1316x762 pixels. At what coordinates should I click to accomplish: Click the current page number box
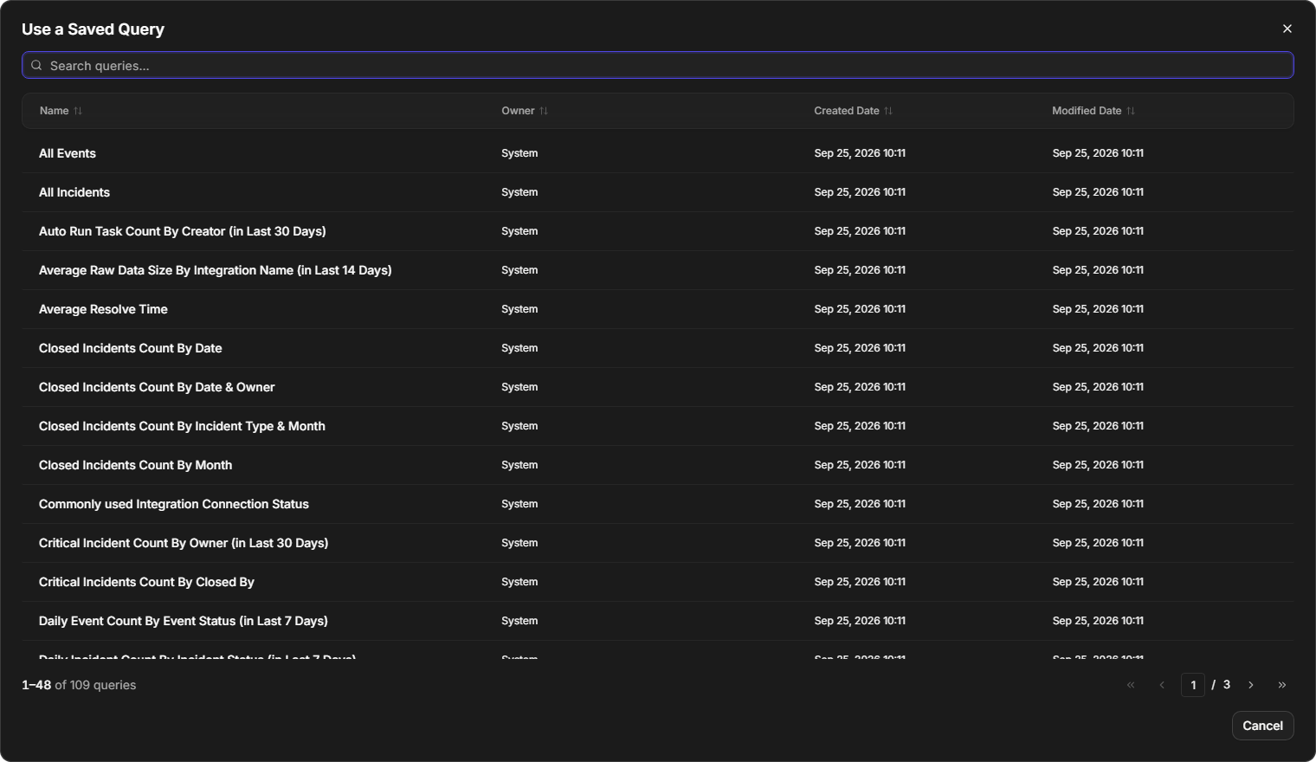point(1193,685)
